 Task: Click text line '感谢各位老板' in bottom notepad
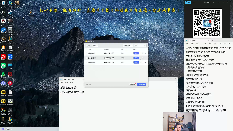click(68, 88)
